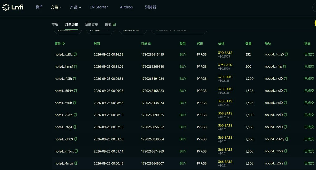Copy address in order 1790265648007 row

pyautogui.click(x=285, y=163)
